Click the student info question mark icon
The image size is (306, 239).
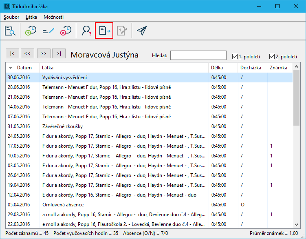tap(86, 31)
